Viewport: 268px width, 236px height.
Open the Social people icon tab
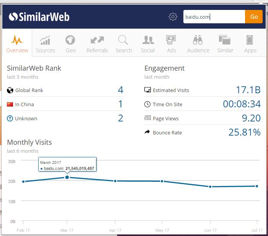[148, 44]
